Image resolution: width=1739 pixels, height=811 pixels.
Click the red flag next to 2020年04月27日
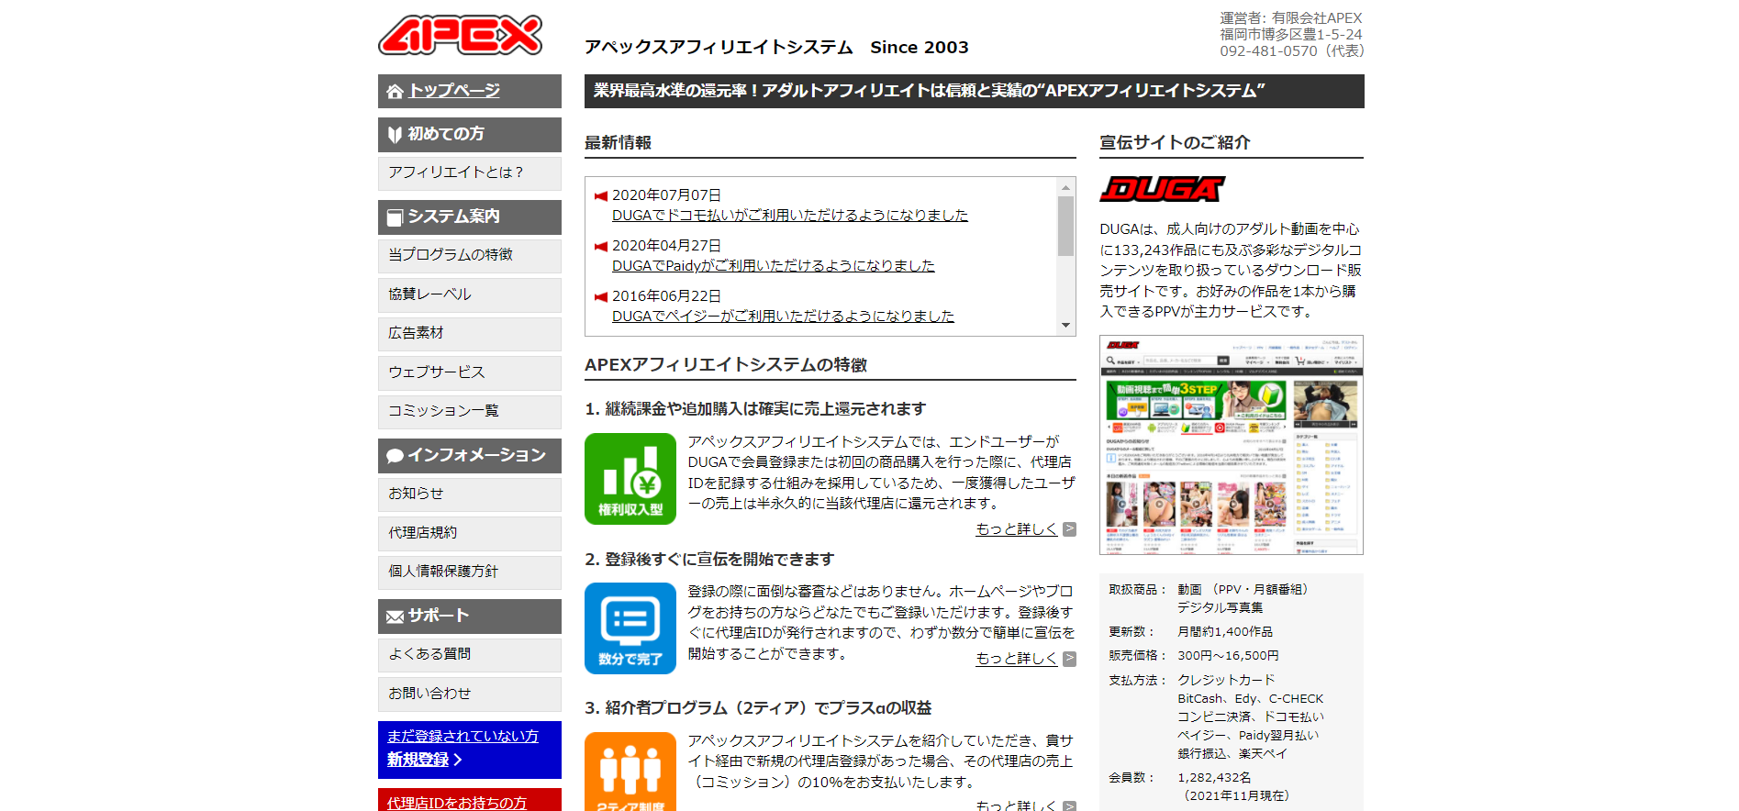pos(601,246)
